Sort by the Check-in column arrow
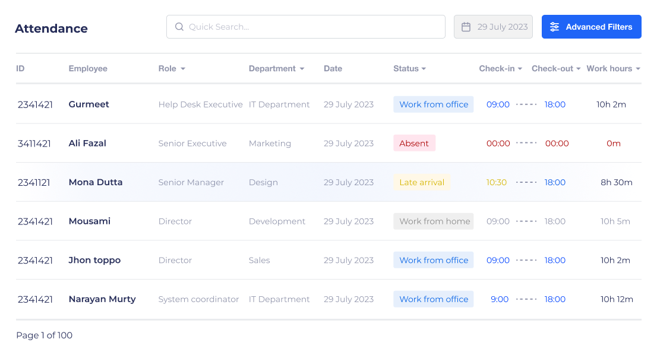 520,69
